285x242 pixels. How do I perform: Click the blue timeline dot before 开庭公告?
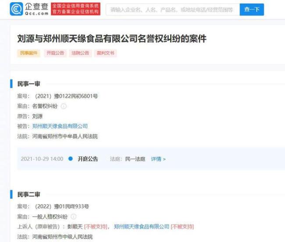(71, 159)
